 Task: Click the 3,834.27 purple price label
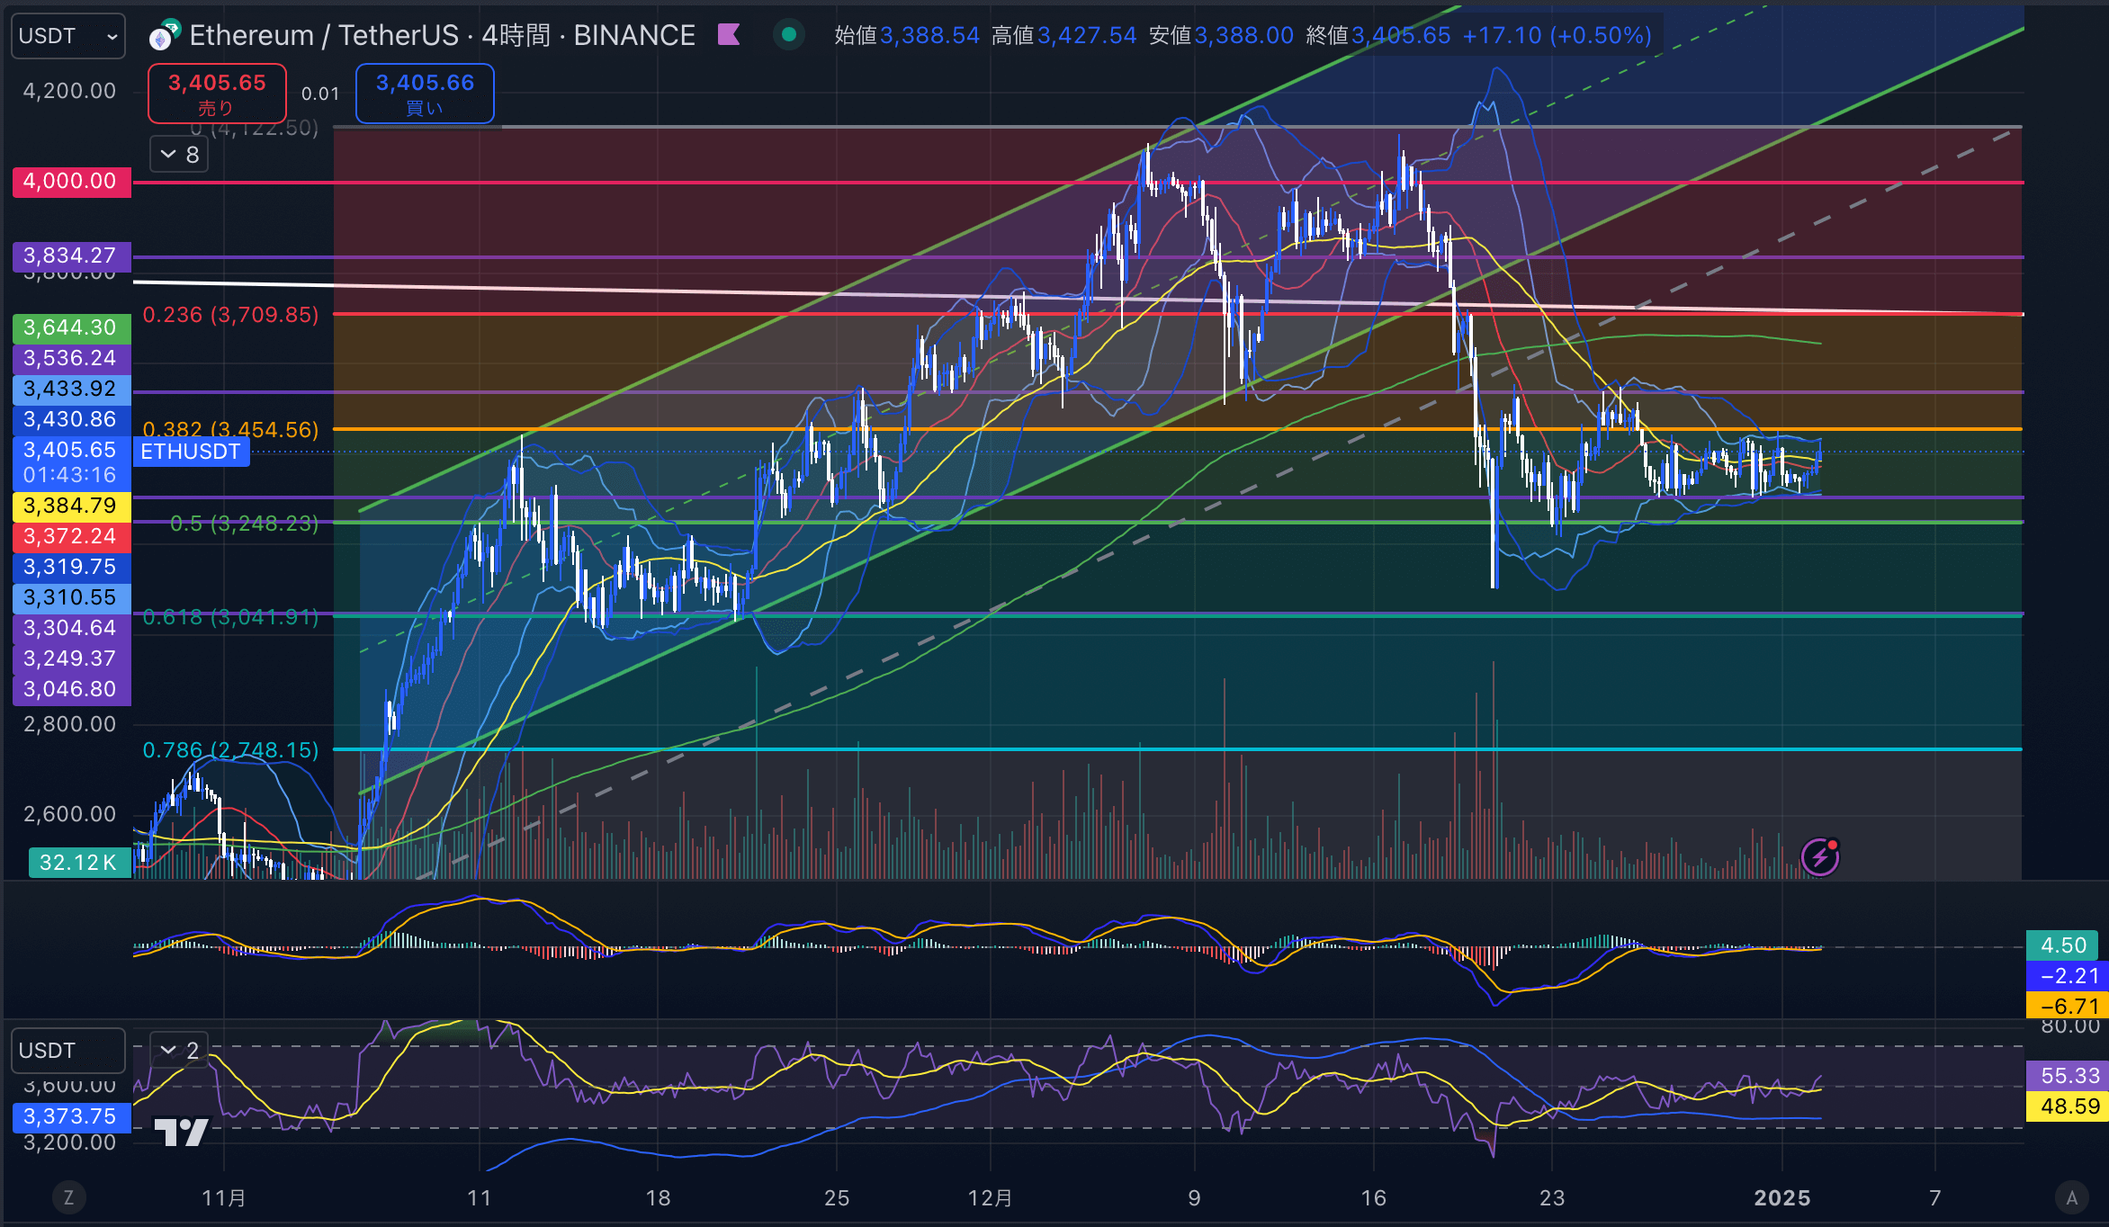(x=71, y=255)
